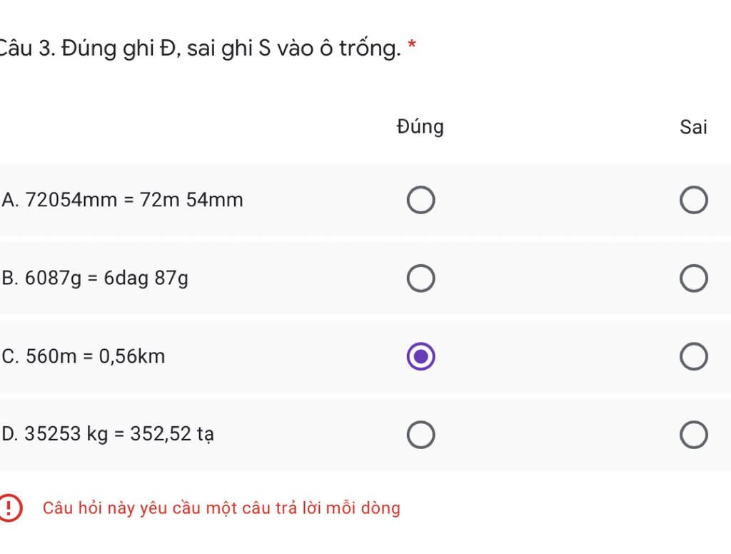Click the red error exclamation icon

tap(9, 508)
